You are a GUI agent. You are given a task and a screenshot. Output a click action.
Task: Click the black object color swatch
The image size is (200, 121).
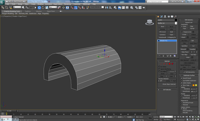point(176,20)
